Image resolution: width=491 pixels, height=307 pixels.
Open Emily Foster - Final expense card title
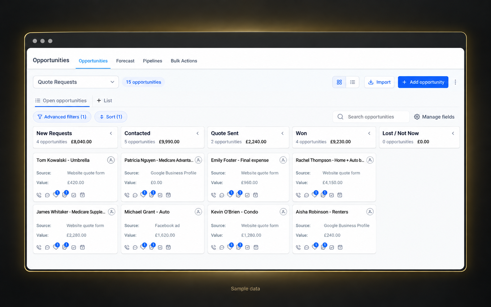(240, 160)
